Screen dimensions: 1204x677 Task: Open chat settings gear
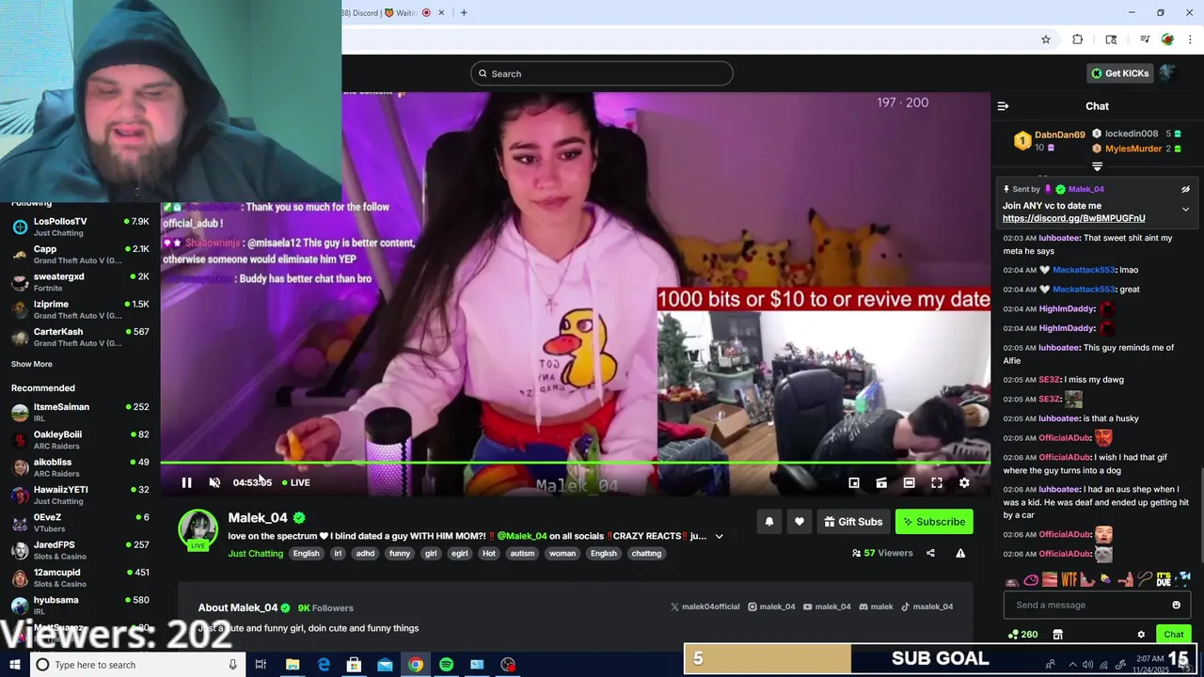pyautogui.click(x=1141, y=634)
